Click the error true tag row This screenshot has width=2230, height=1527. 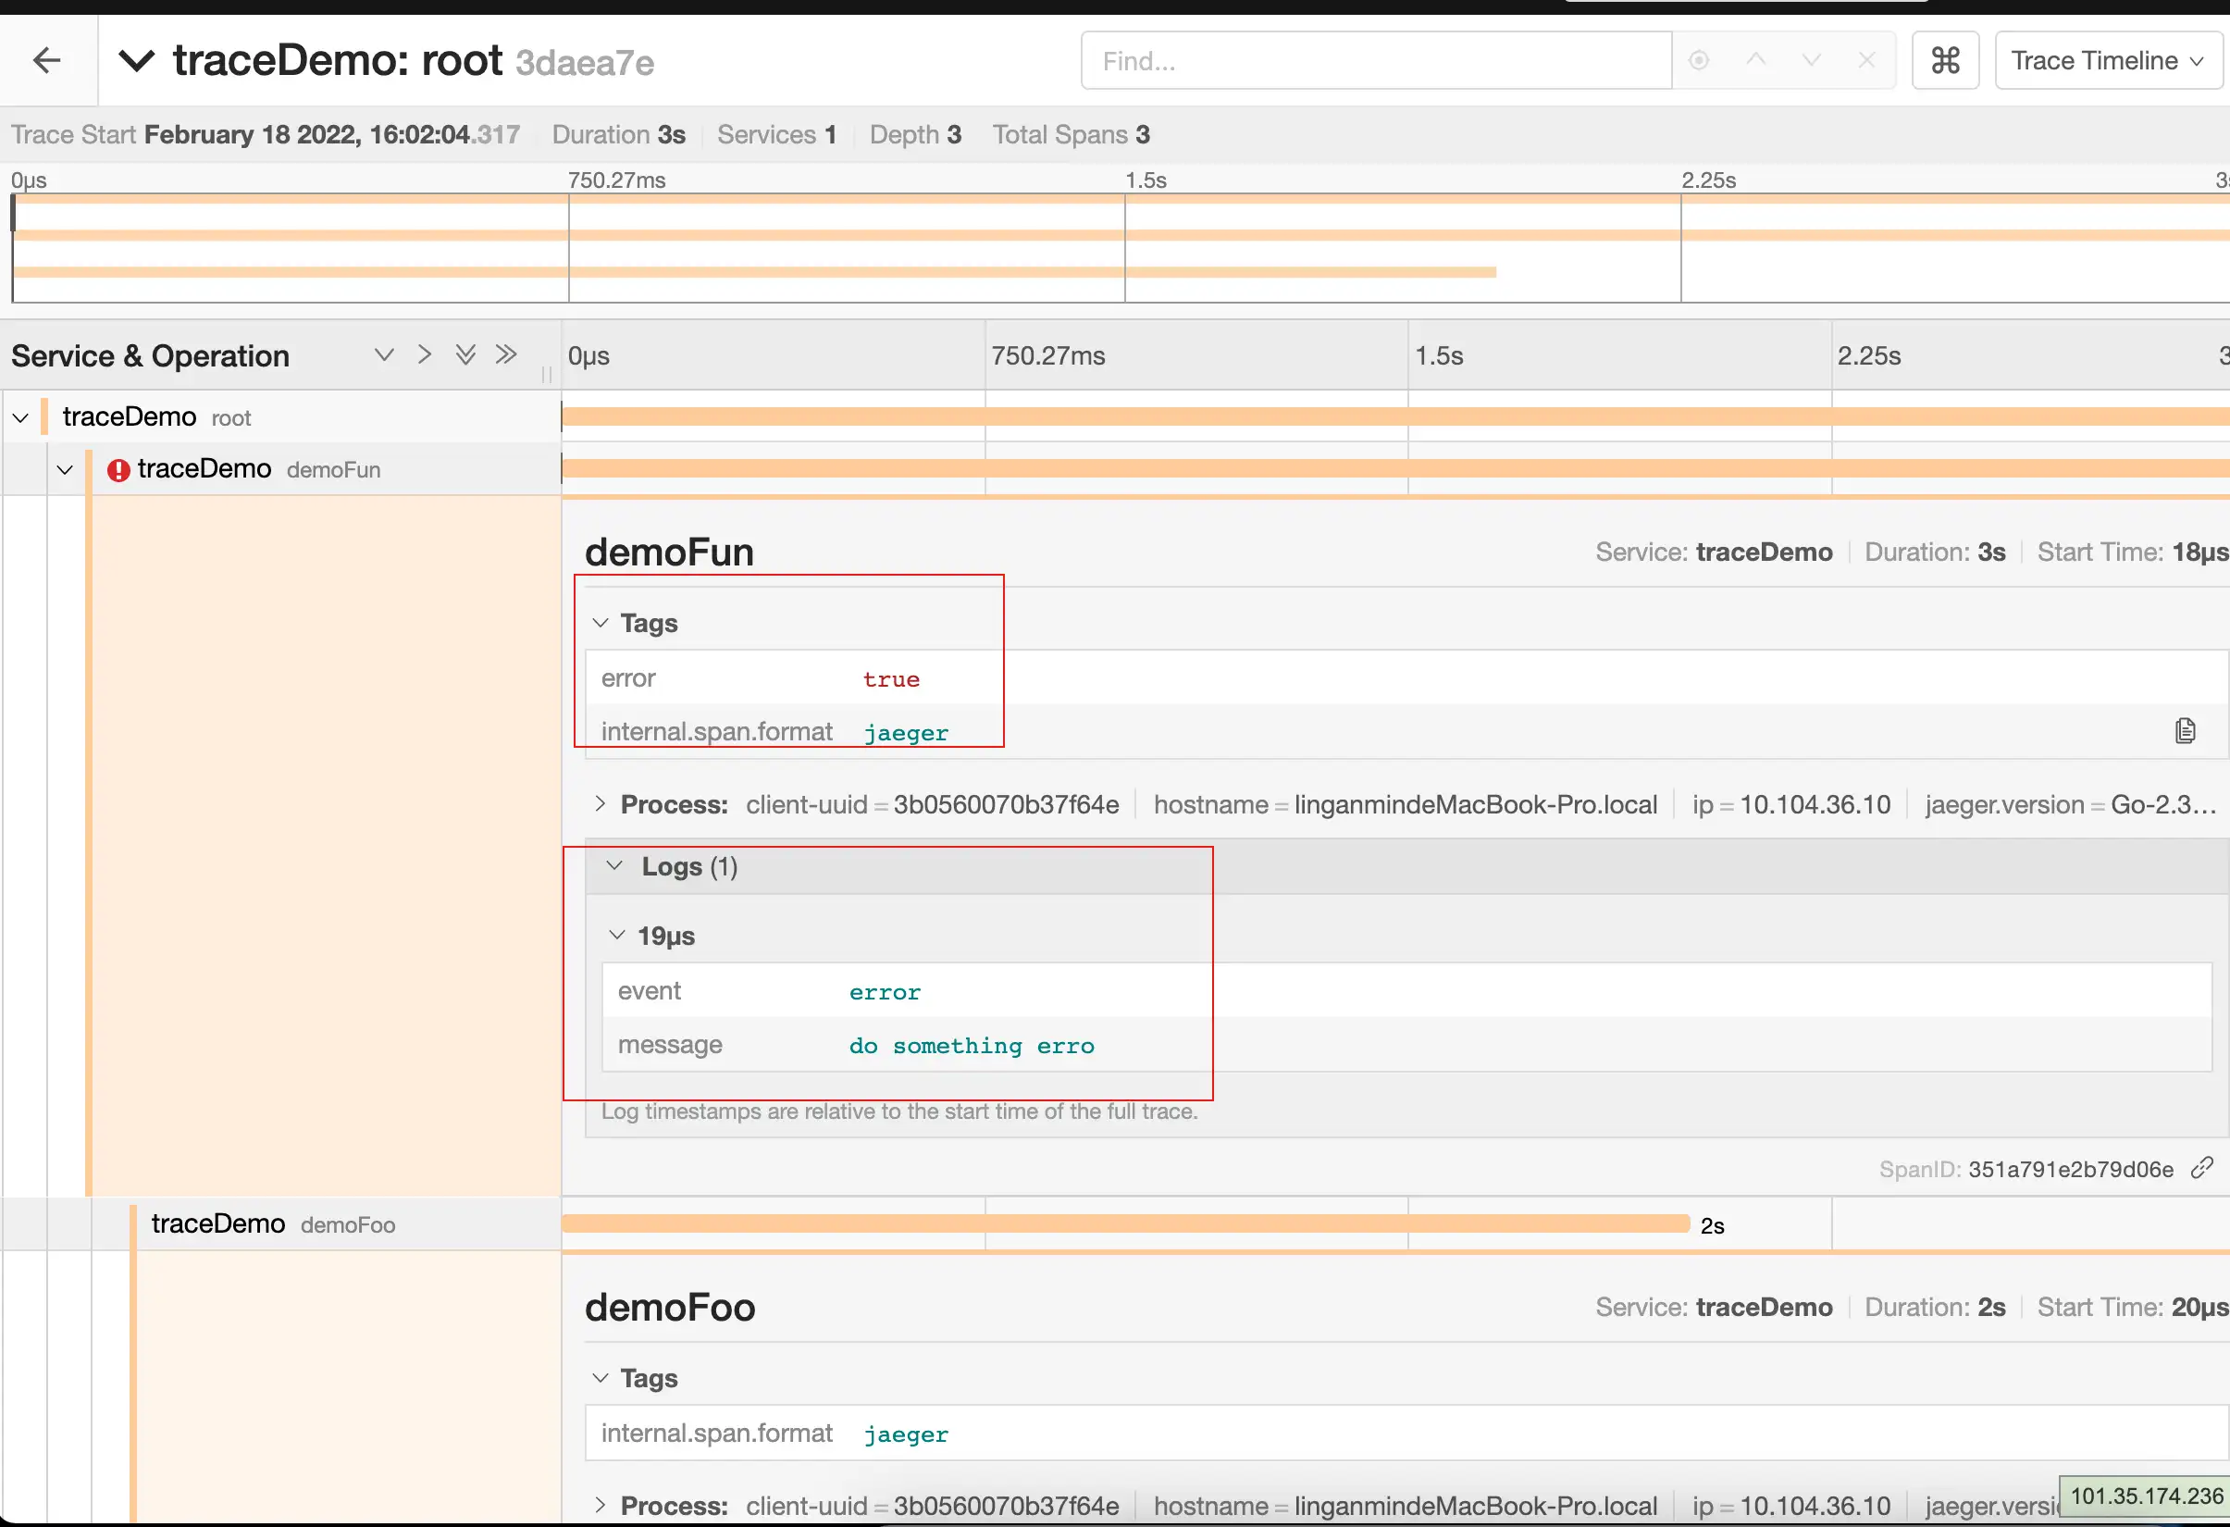[1406, 678]
